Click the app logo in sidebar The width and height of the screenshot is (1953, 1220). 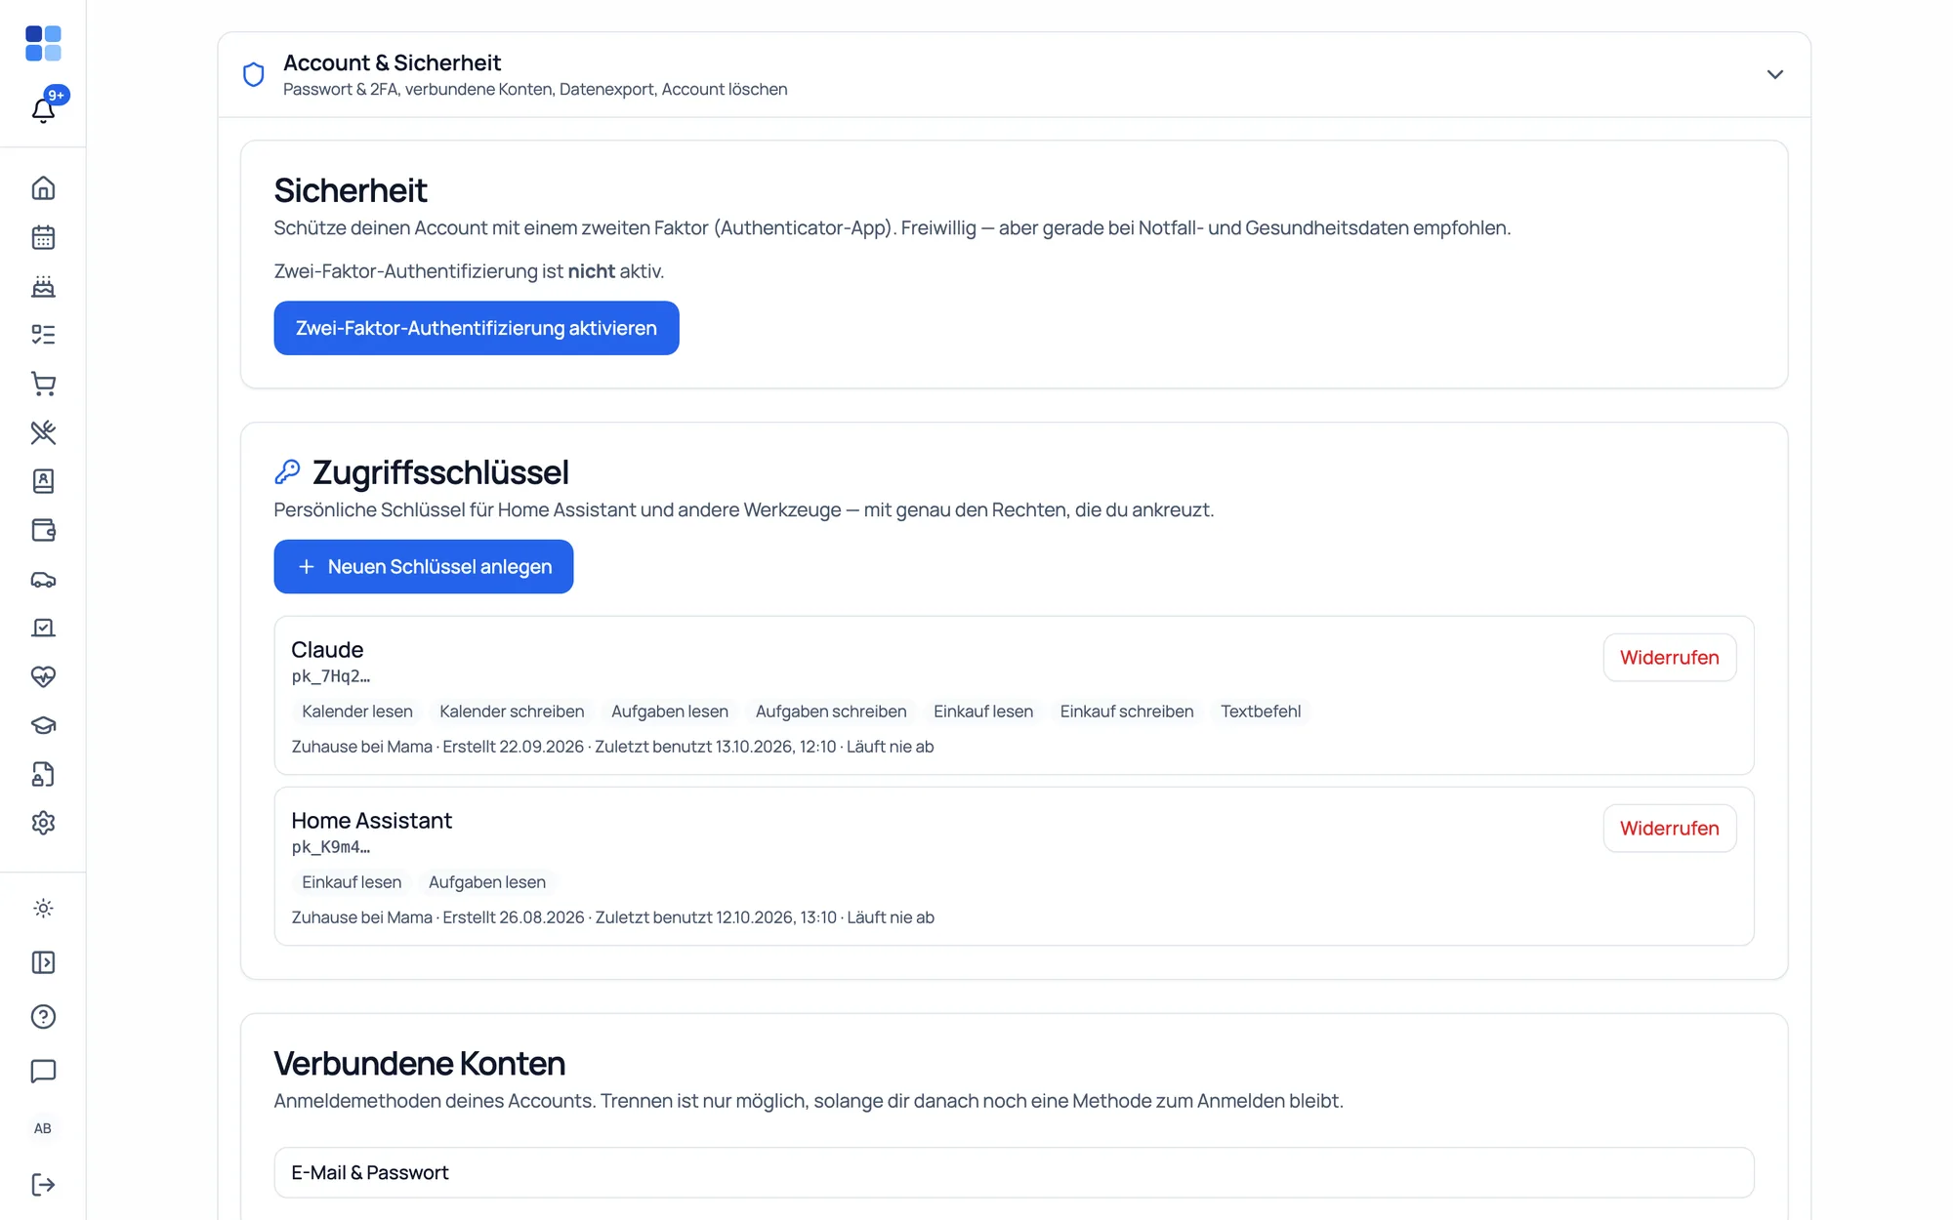43,44
